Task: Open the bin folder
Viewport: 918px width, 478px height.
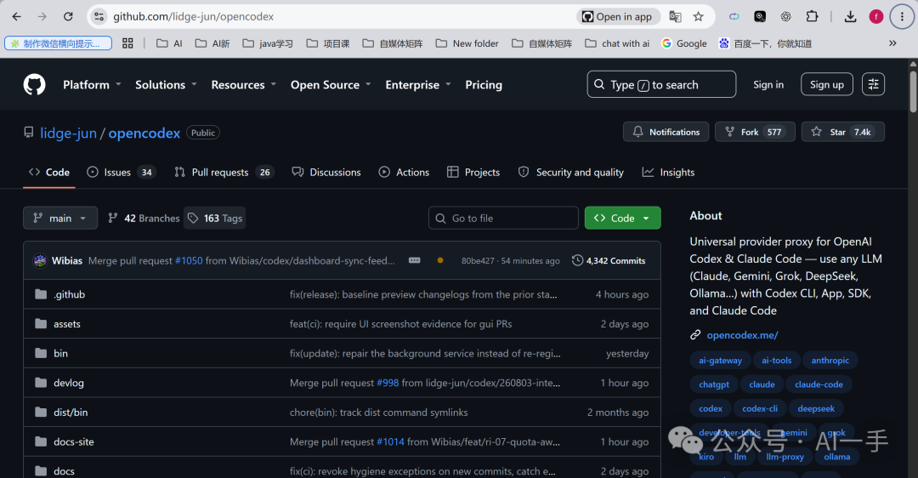Action: pyautogui.click(x=60, y=353)
